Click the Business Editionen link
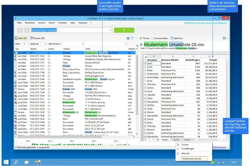This screenshot has width=250, height=166. tap(206, 23)
